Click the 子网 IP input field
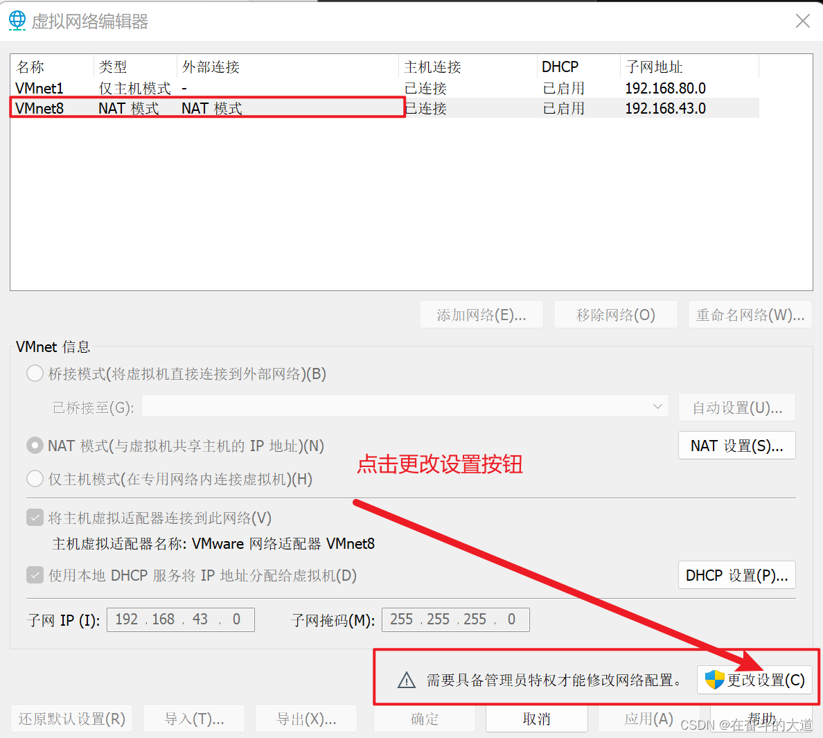 click(181, 620)
